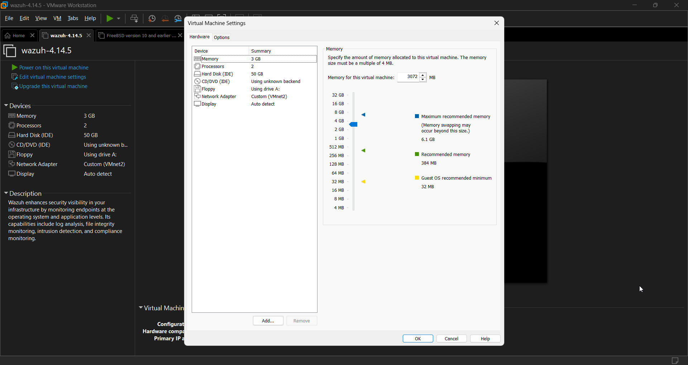The image size is (688, 365).
Task: Collapse the Devices section
Action: tap(6, 106)
